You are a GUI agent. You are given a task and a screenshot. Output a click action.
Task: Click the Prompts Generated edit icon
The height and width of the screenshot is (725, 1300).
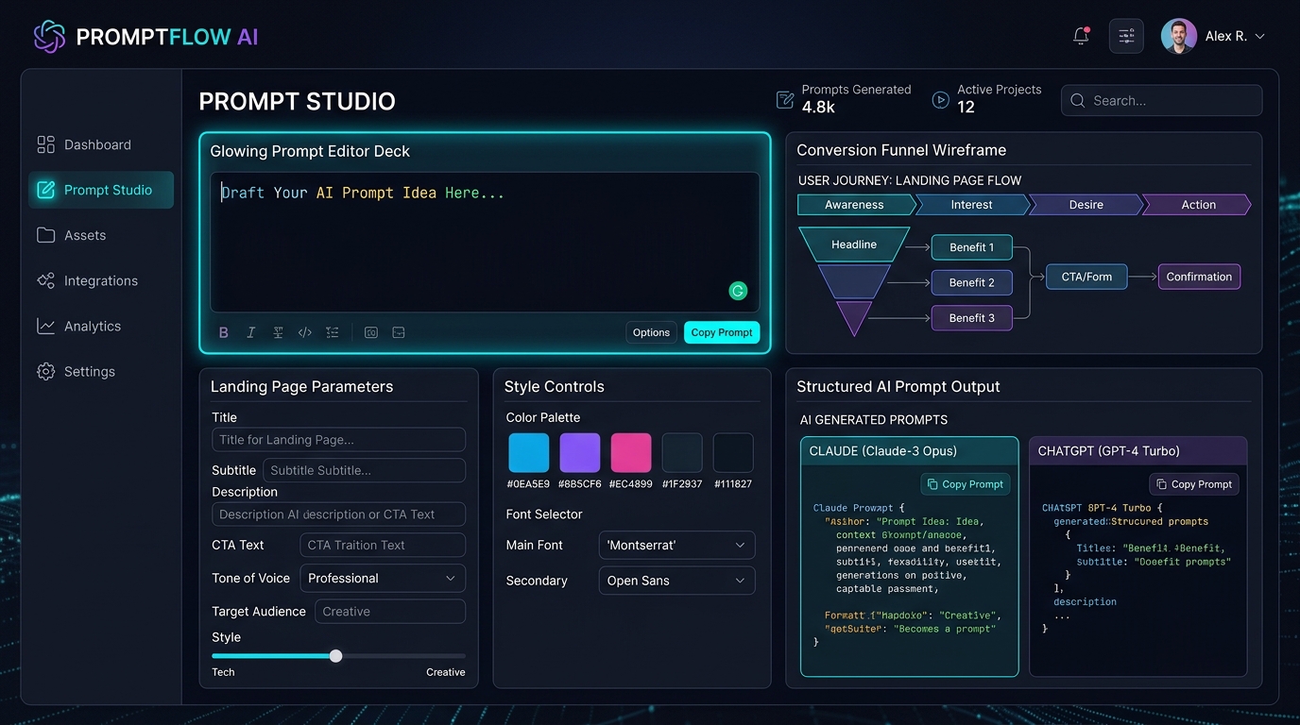coord(784,99)
